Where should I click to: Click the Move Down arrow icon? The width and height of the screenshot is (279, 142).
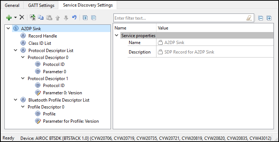click(66, 18)
